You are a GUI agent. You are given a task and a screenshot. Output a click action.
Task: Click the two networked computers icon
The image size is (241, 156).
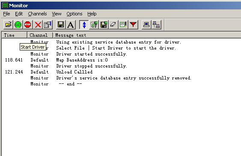(156, 24)
